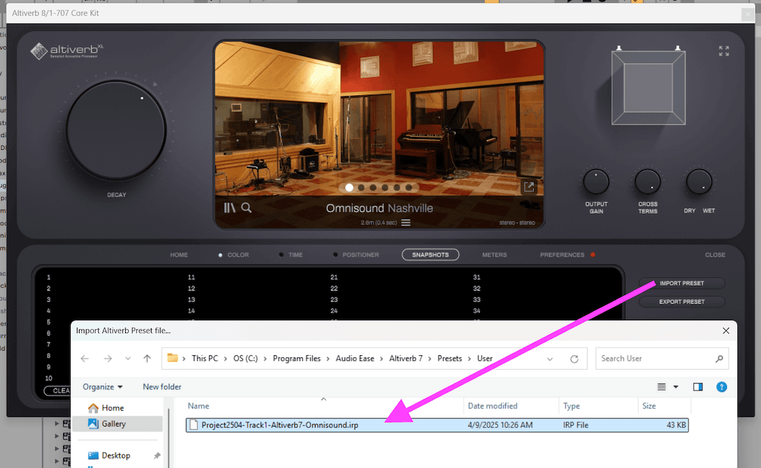Click the Search User input field
Screen dimensions: 761x468
661,358
